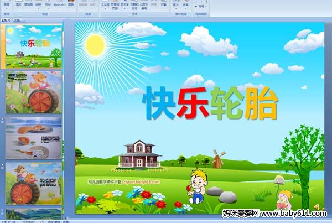
Task: Click the Chart insert icon
Action: (71, 4)
